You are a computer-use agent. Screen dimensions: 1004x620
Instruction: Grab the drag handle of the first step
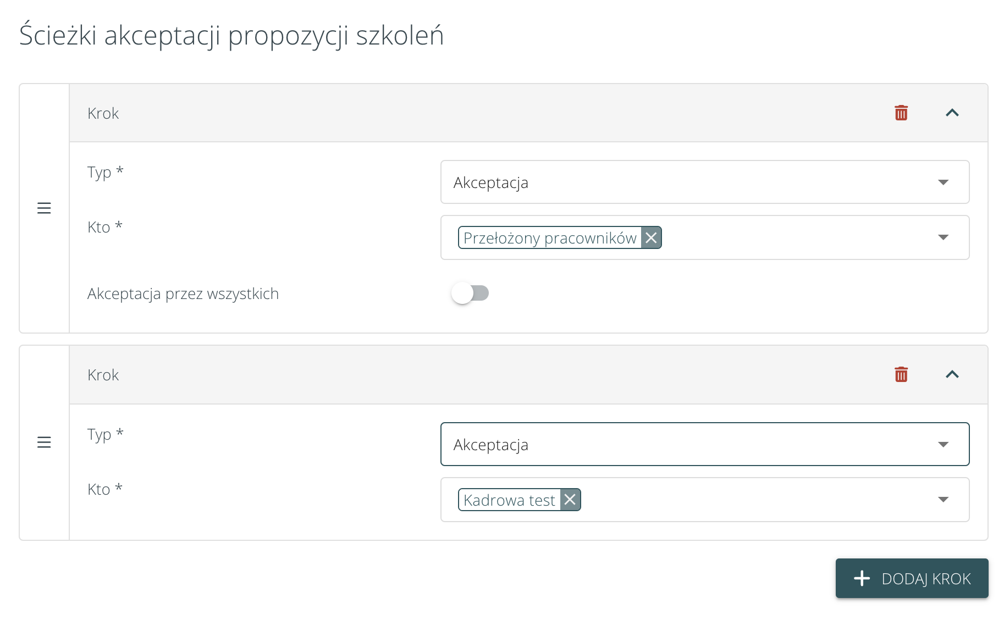tap(44, 208)
